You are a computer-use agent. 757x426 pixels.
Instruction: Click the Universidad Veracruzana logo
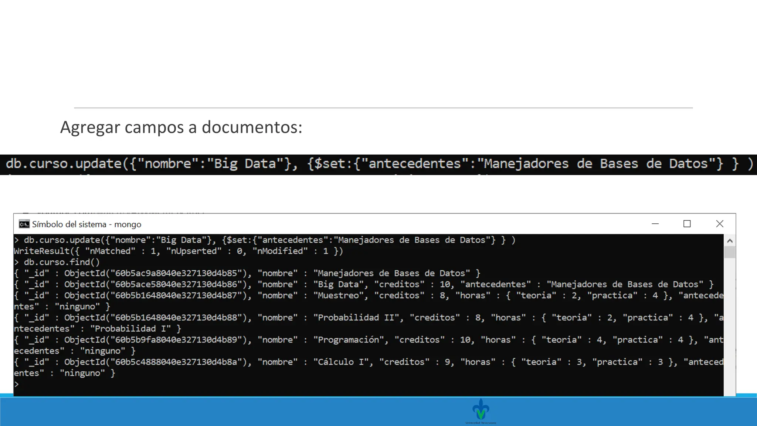click(x=481, y=410)
